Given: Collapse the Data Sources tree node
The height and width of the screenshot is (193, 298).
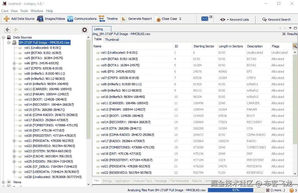Looking at the screenshot, I should click(3, 38).
